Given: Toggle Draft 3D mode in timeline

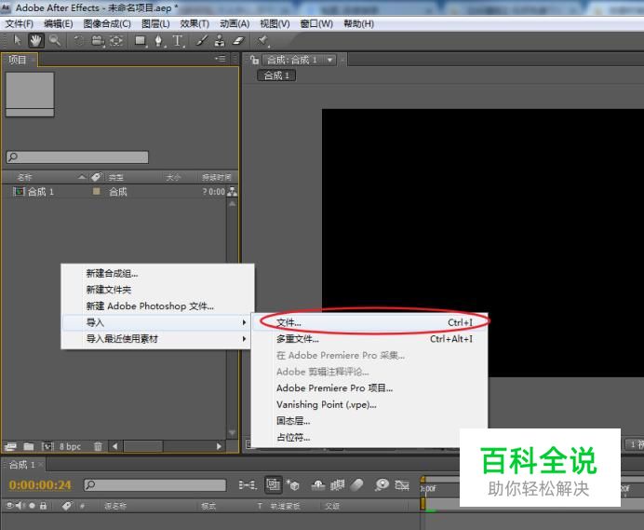Looking at the screenshot, I should (293, 485).
